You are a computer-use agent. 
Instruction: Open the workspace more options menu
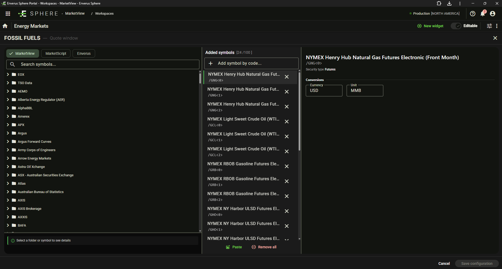coord(497,26)
